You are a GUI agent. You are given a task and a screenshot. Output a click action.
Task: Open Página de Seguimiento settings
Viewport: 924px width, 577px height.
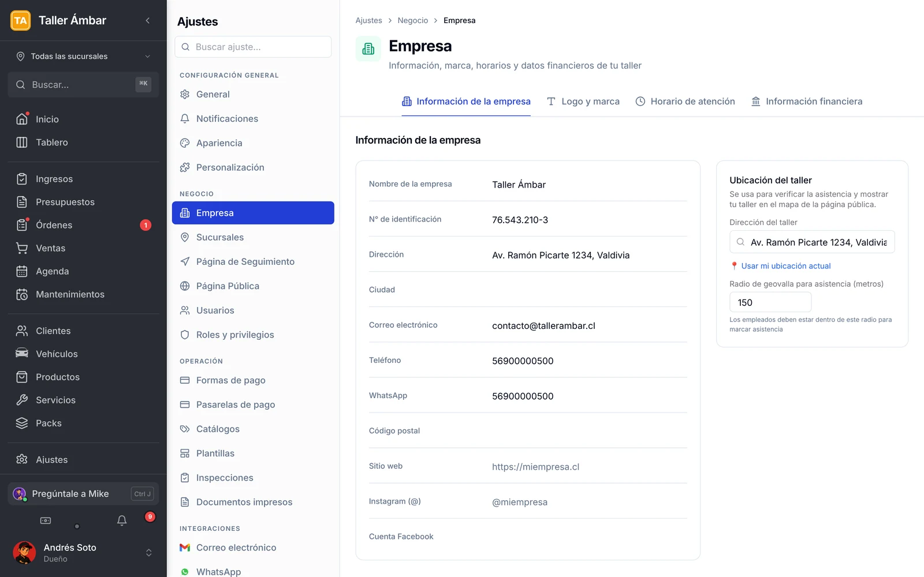point(253,261)
